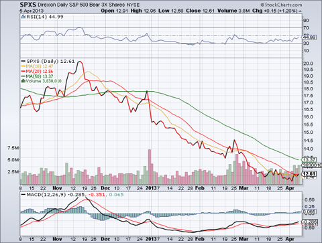
Task: Click the StockCharts.com copyright label
Action: pos(281,5)
